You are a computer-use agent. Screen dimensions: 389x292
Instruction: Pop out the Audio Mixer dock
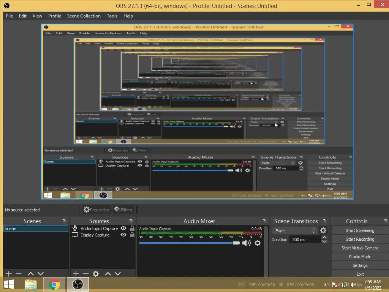coord(264,221)
